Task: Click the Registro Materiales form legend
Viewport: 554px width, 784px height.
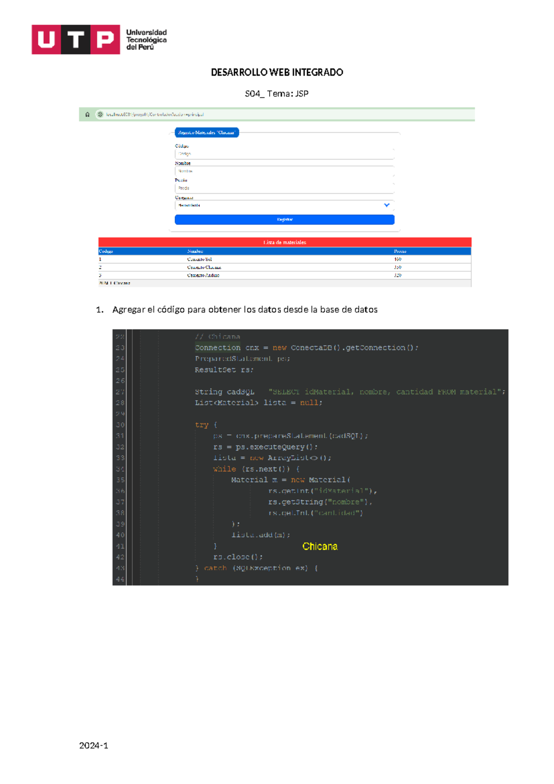Action: (207, 133)
